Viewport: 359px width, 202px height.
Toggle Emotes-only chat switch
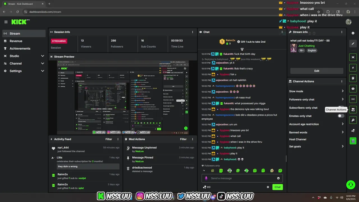pos(341,116)
